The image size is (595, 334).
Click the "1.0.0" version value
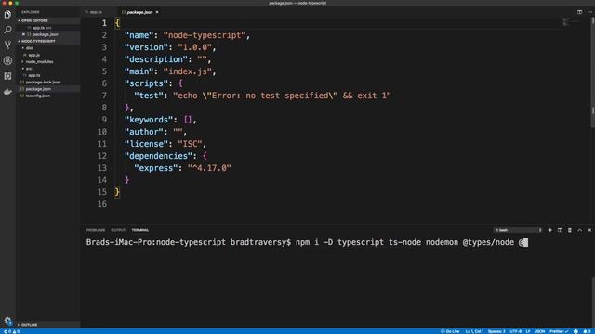click(194, 47)
